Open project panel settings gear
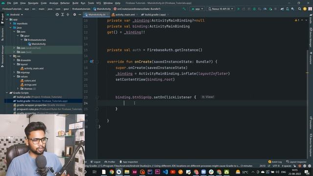This screenshot has height=176, width=313. point(74,15)
